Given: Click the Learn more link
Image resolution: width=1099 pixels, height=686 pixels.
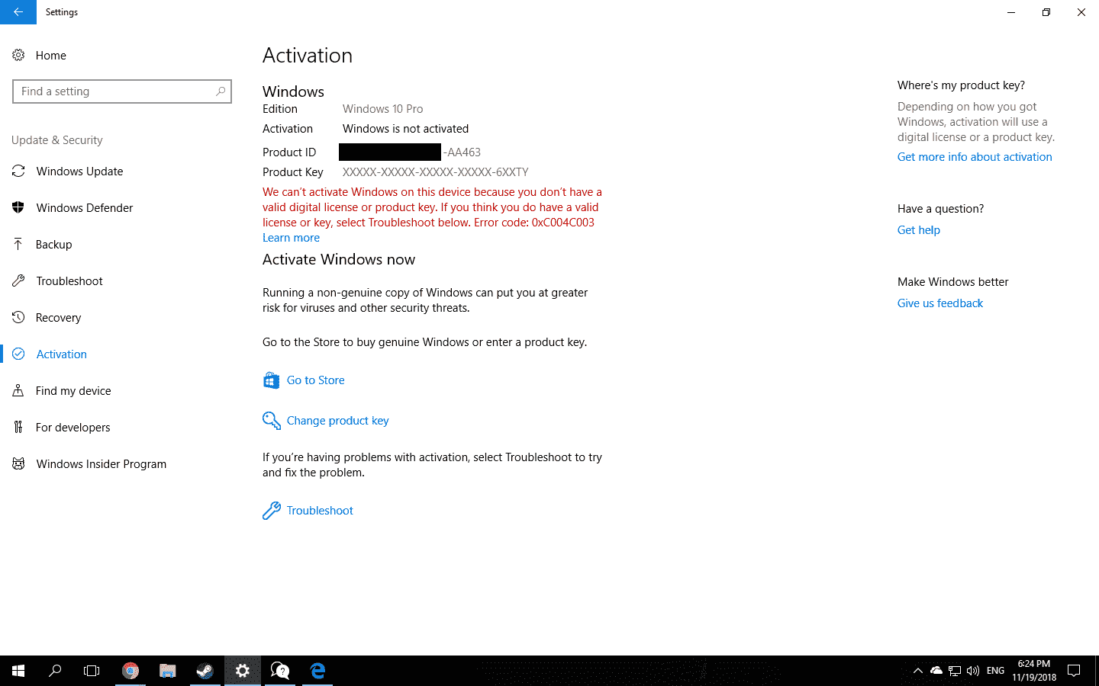Looking at the screenshot, I should click(x=291, y=238).
